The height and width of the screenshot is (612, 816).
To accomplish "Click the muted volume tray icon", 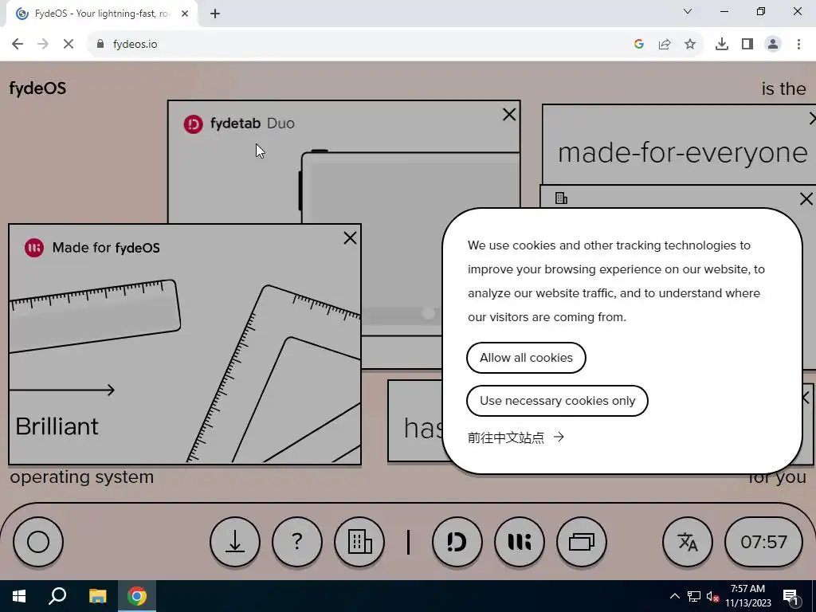I will coord(712,596).
